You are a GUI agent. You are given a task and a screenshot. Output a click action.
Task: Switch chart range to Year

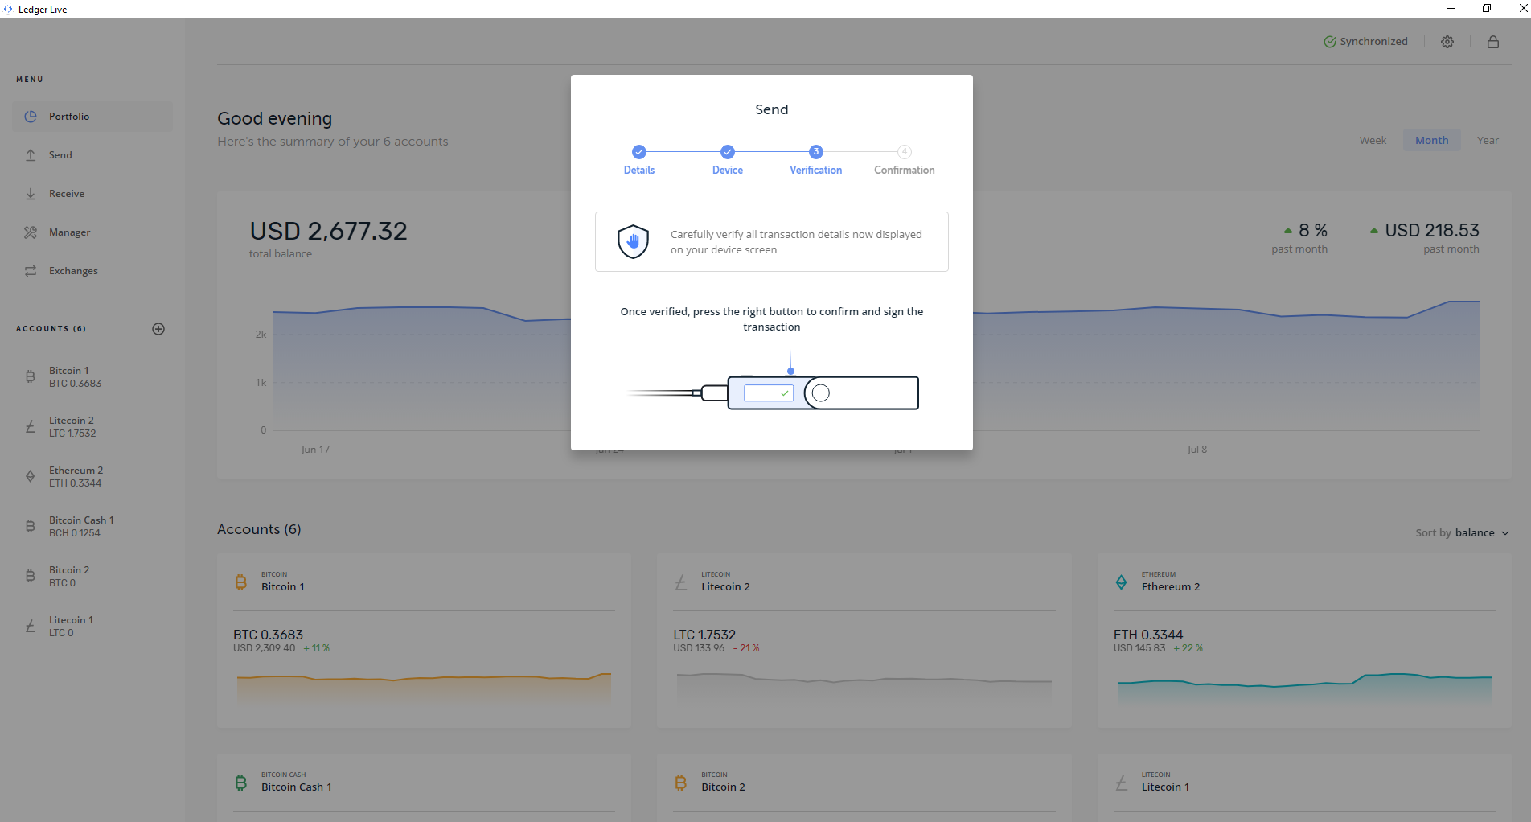pos(1488,140)
